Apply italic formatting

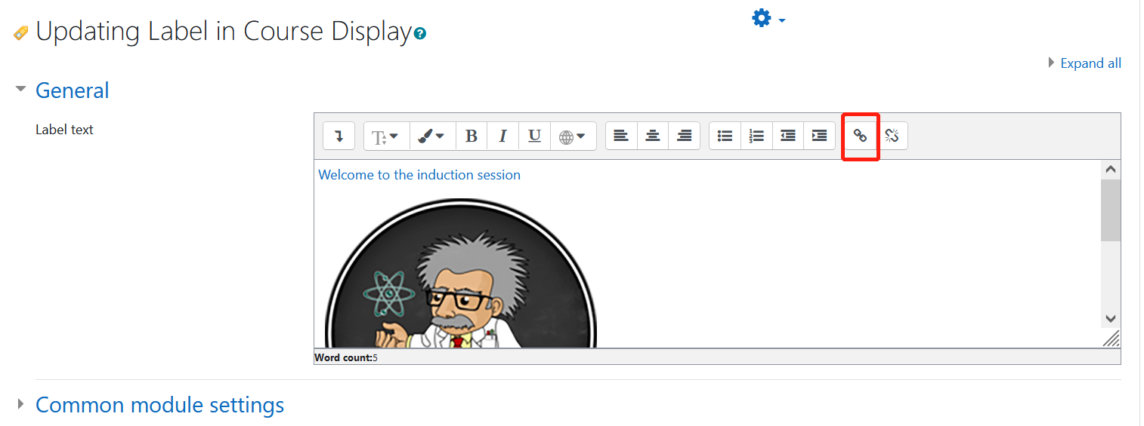coord(502,136)
